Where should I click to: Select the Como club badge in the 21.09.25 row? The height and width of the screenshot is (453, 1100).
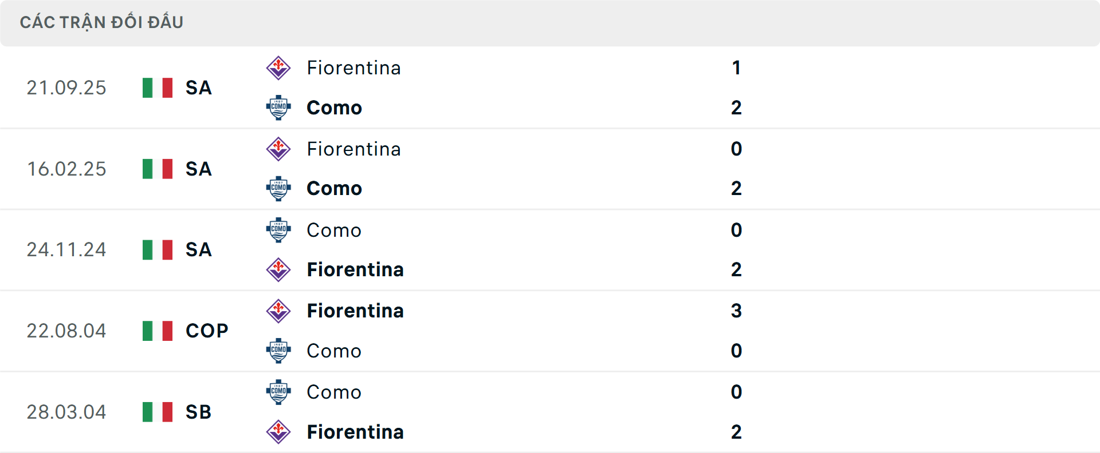(x=279, y=108)
